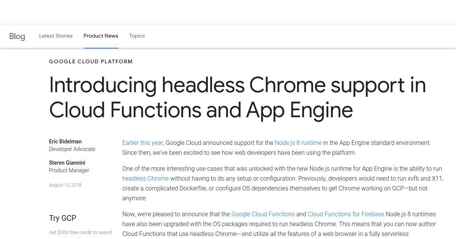Click the article title heading
456x239 pixels.
237,97
